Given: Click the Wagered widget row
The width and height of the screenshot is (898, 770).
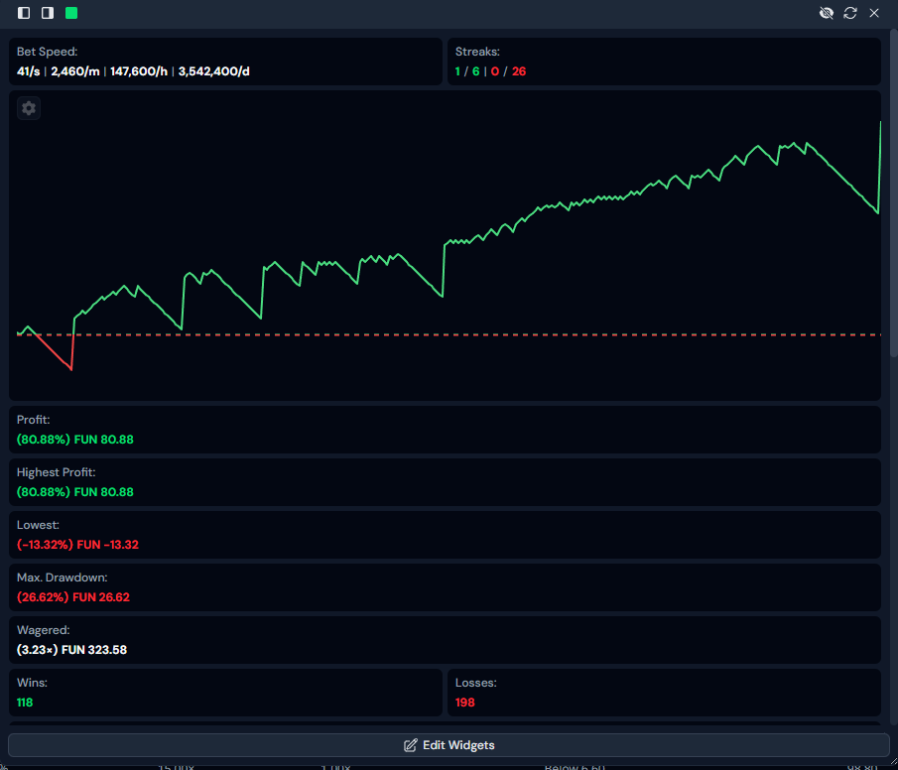Looking at the screenshot, I should click(445, 640).
